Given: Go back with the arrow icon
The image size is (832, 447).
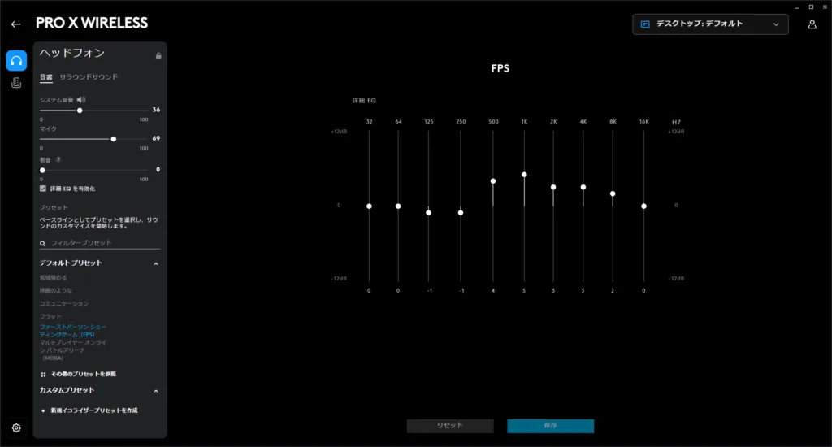Looking at the screenshot, I should pyautogui.click(x=15, y=24).
